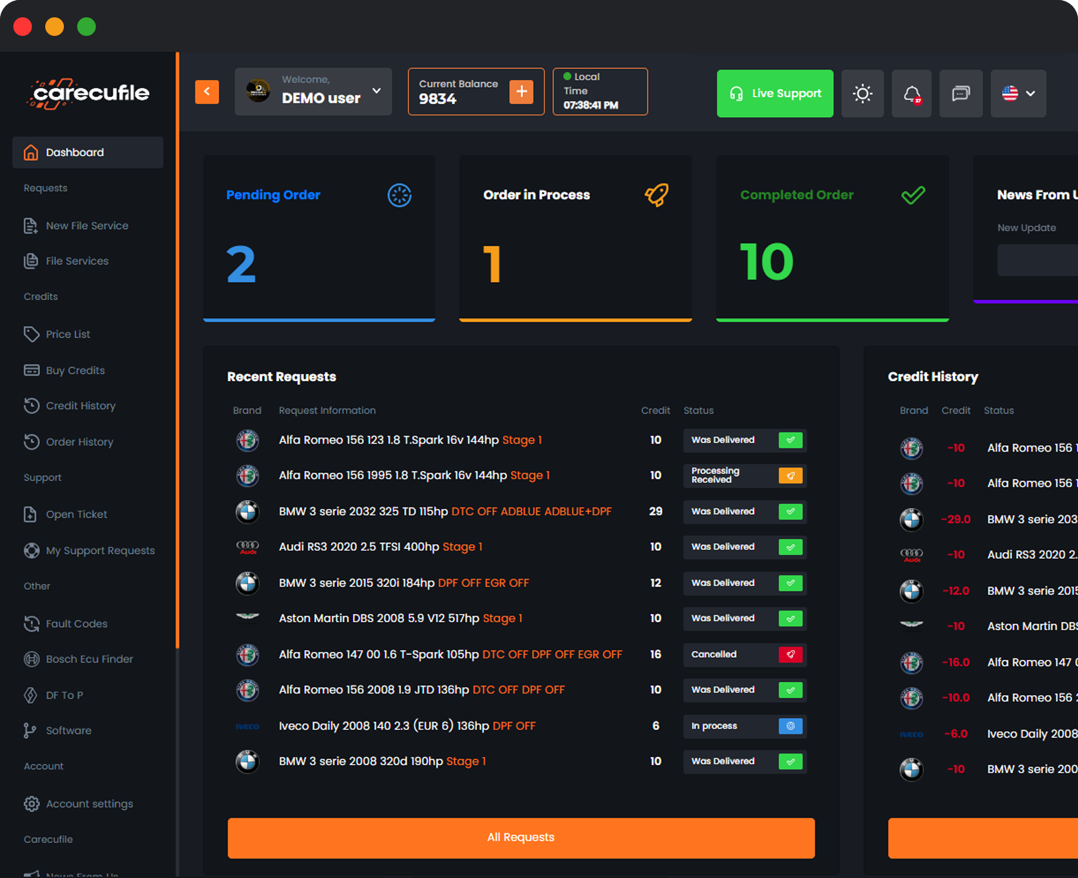
Task: Click the Order in Process rocket icon
Action: 656,195
